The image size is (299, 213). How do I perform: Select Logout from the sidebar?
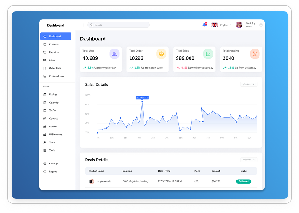coord(53,172)
